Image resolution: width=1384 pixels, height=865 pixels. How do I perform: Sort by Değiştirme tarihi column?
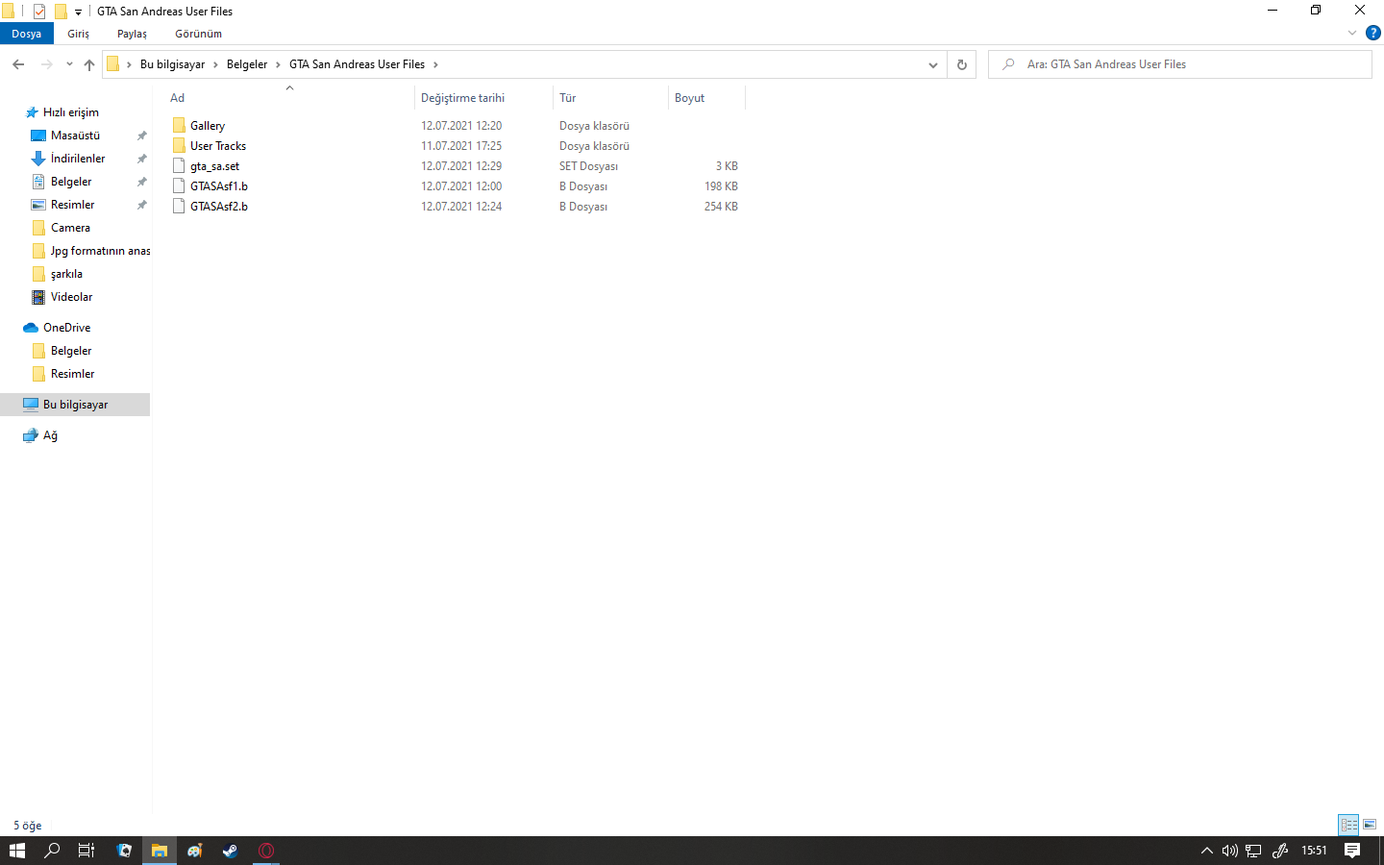point(483,98)
